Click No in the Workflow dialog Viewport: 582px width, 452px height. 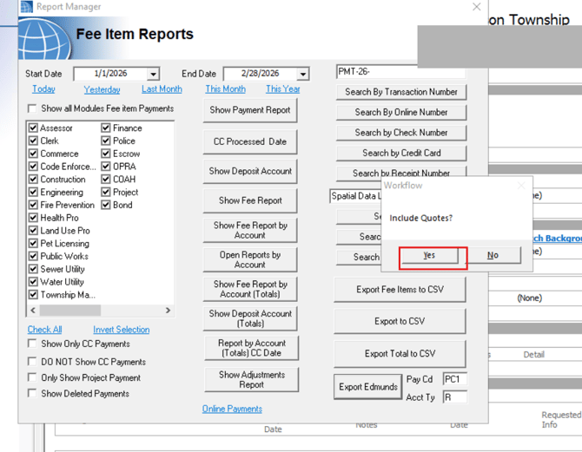tap(493, 255)
